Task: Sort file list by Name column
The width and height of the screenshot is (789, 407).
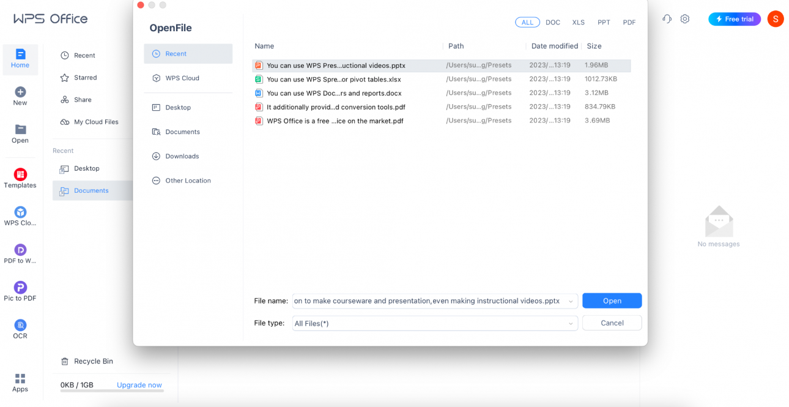Action: pyautogui.click(x=264, y=46)
